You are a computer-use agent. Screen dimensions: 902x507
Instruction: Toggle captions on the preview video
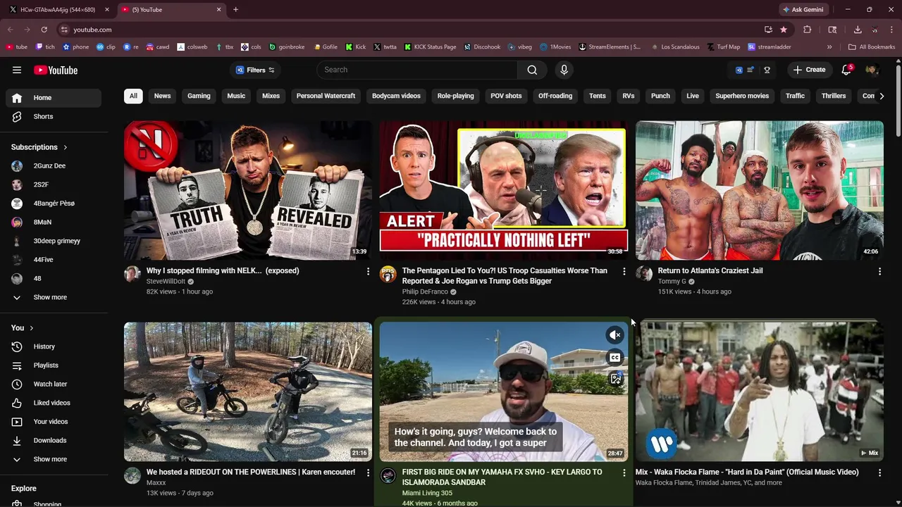tap(615, 357)
